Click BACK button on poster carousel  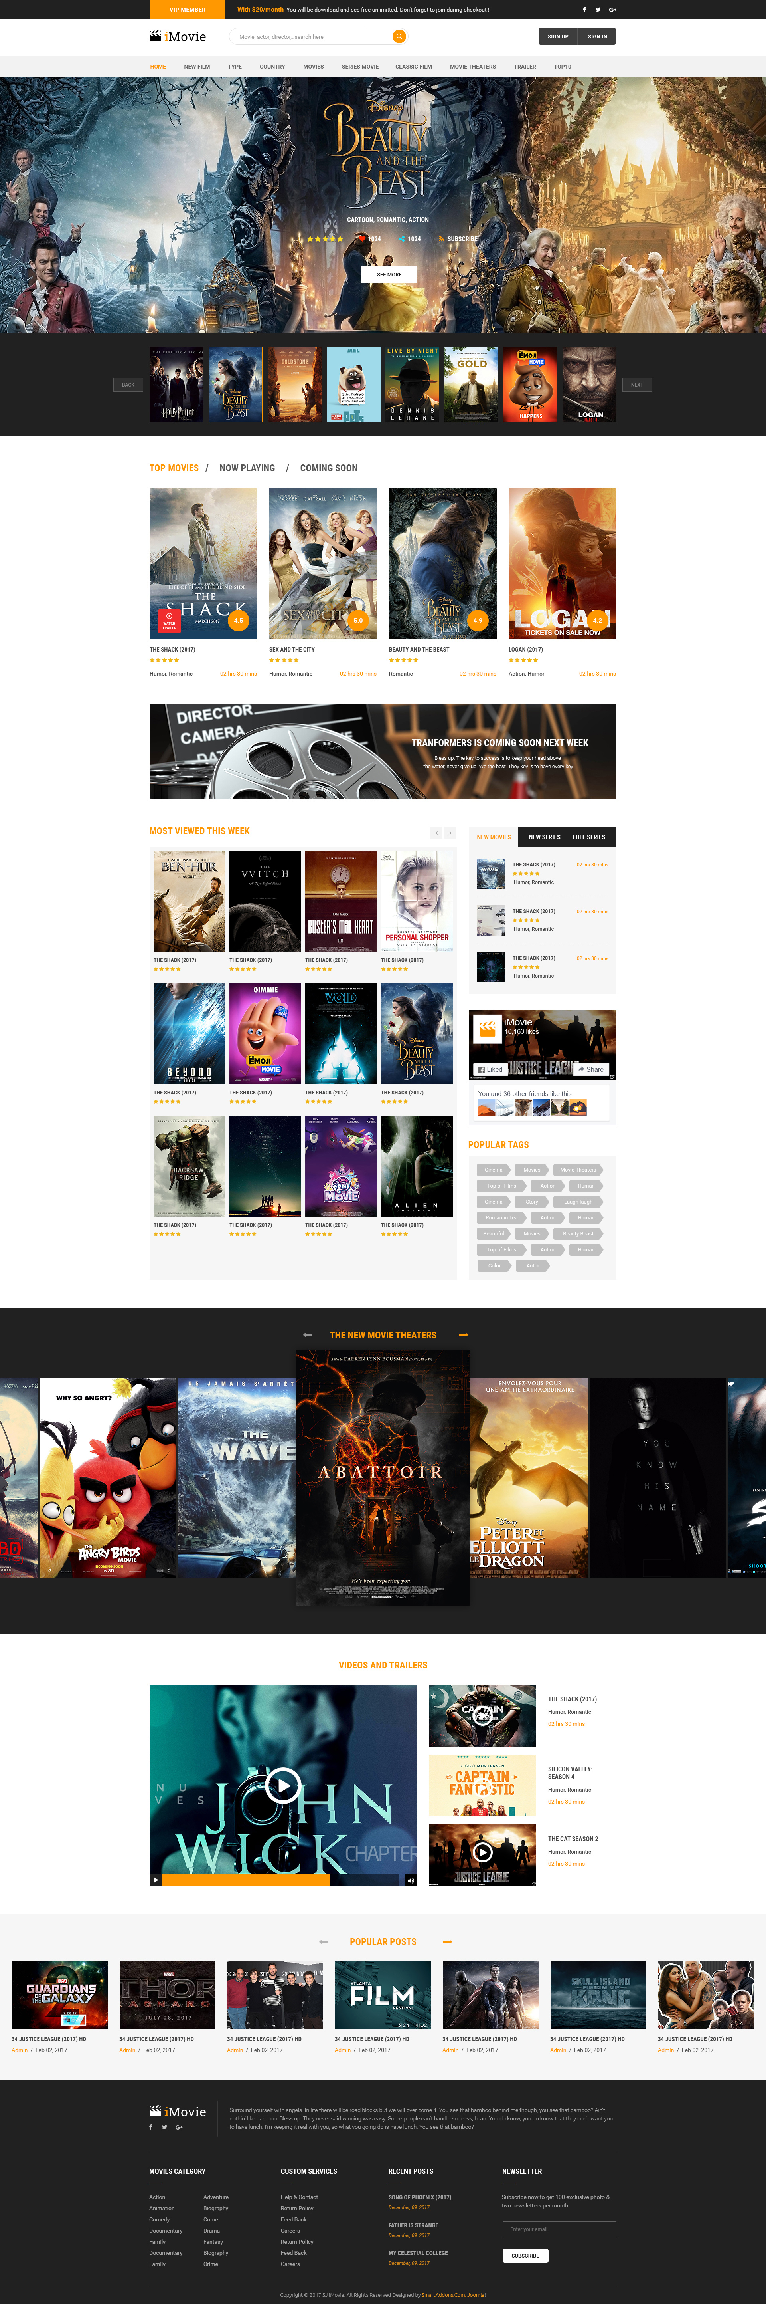click(x=128, y=385)
